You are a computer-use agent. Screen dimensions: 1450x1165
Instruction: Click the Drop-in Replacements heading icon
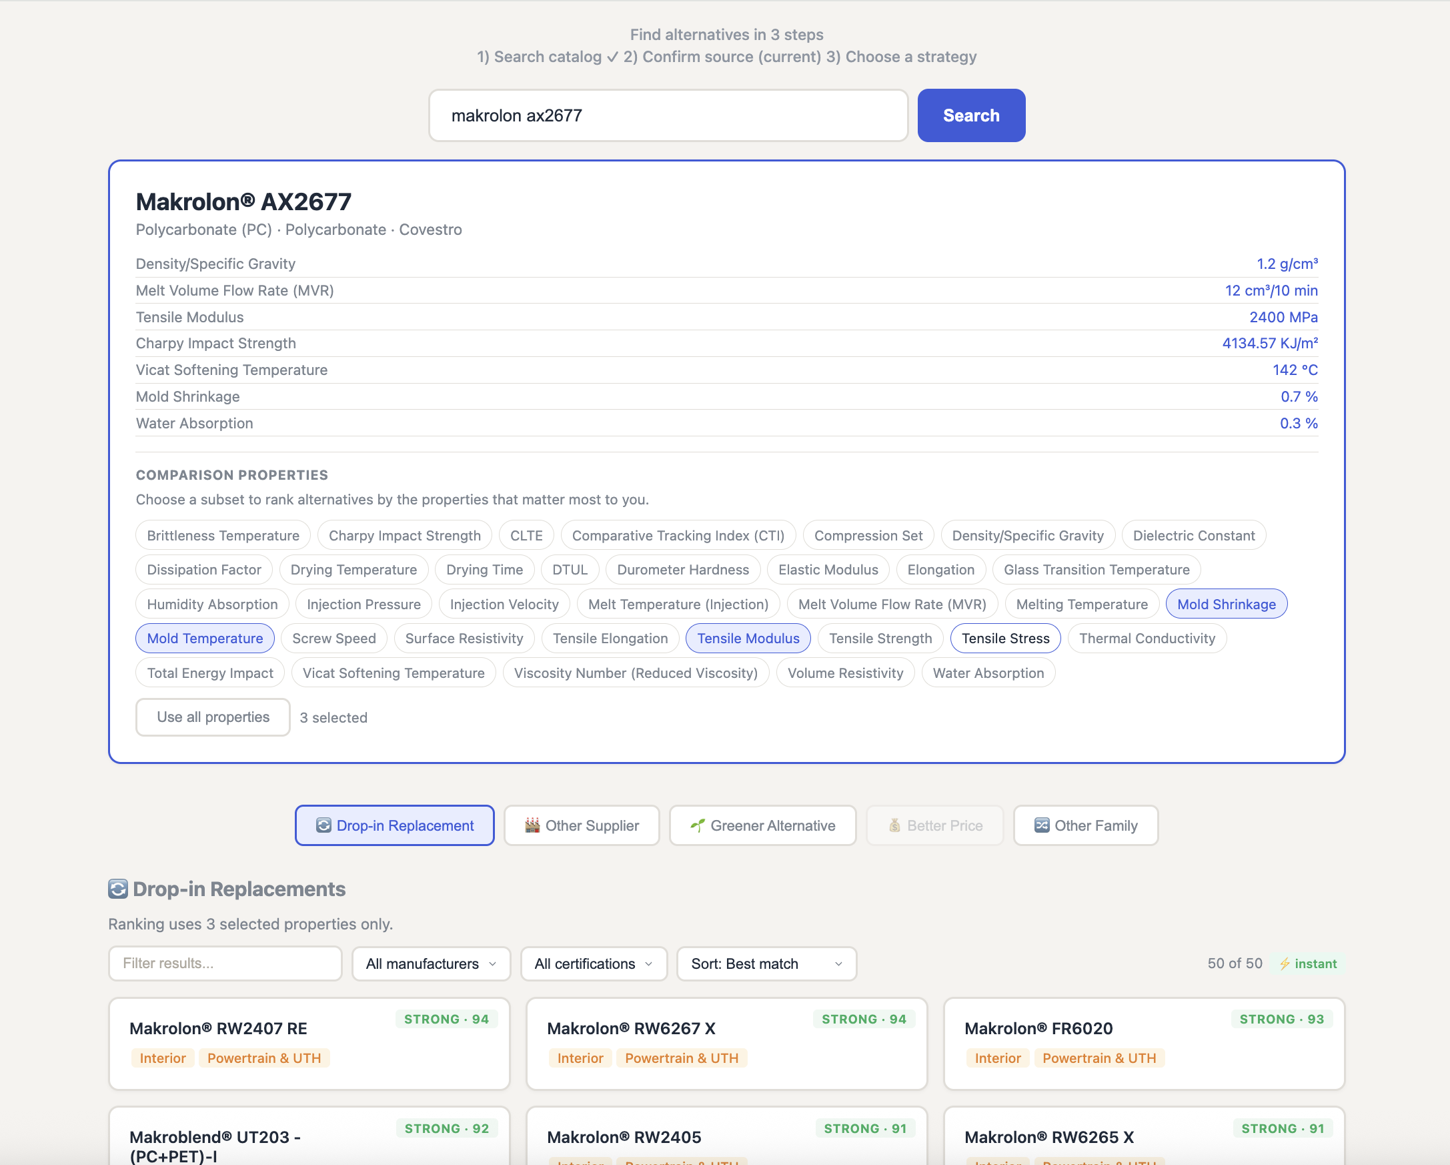(x=117, y=889)
